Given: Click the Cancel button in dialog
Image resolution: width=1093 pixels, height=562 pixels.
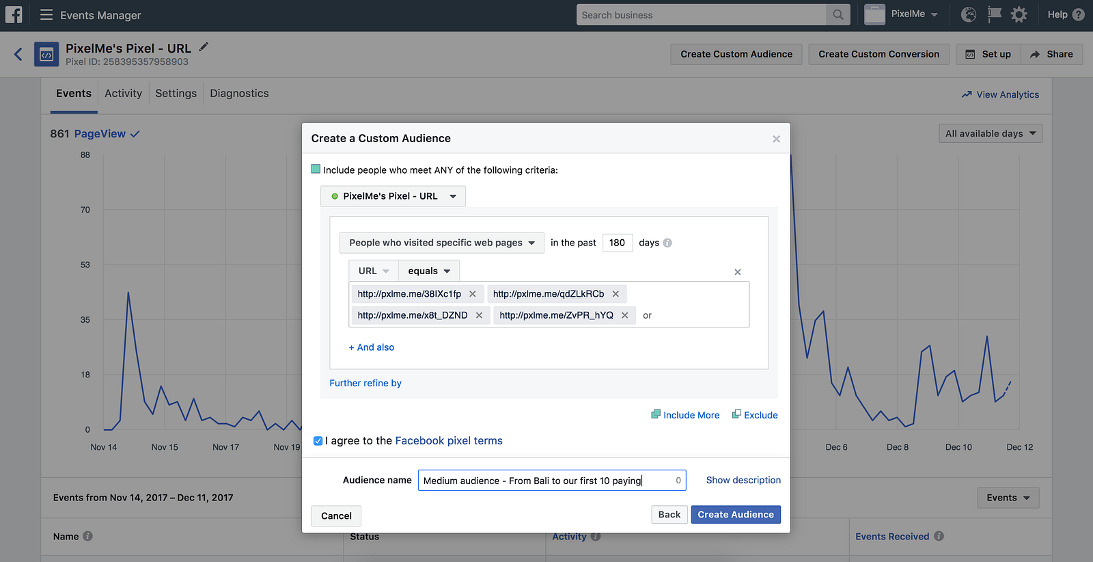Looking at the screenshot, I should click(336, 516).
